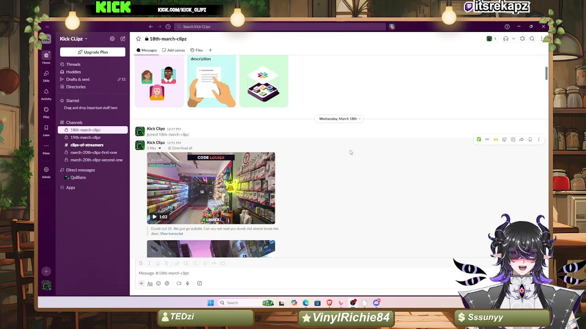Open the Add canvas tab
Viewport: 586px width, 329px height.
(174, 50)
